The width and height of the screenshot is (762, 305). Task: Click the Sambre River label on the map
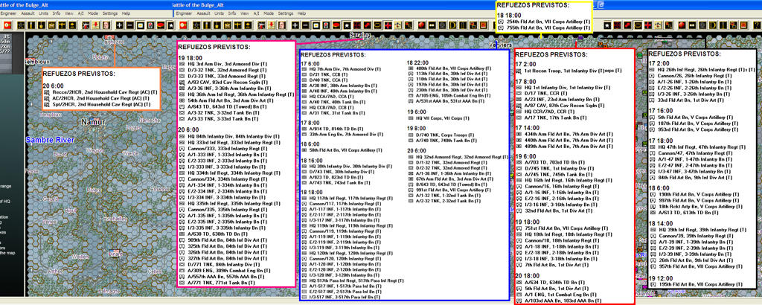tap(50, 141)
